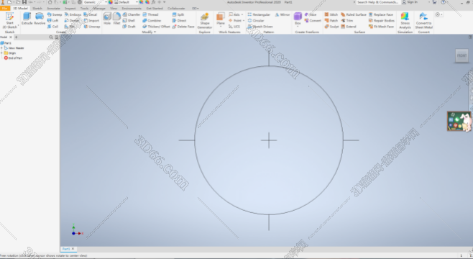The width and height of the screenshot is (473, 259).
Task: Select the Delete Face tool
Action: tap(183, 27)
